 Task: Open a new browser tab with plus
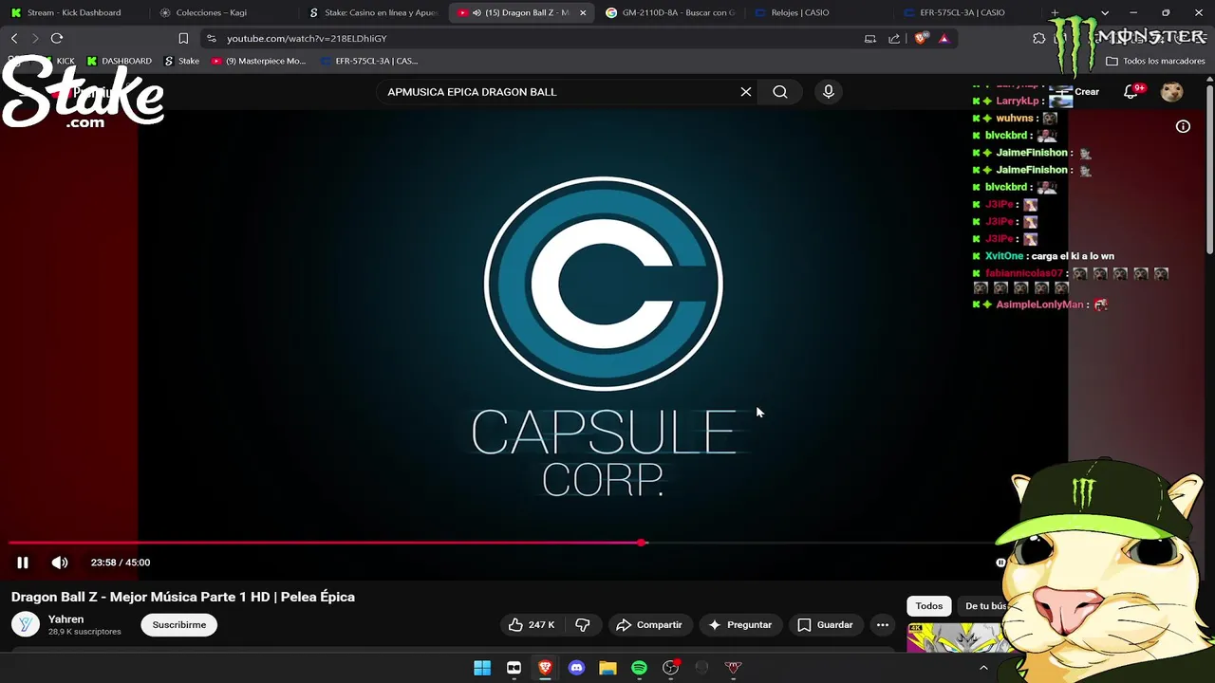tap(1055, 12)
